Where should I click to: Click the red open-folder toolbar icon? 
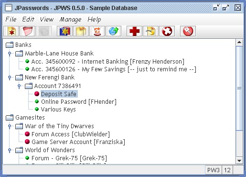(x=28, y=31)
